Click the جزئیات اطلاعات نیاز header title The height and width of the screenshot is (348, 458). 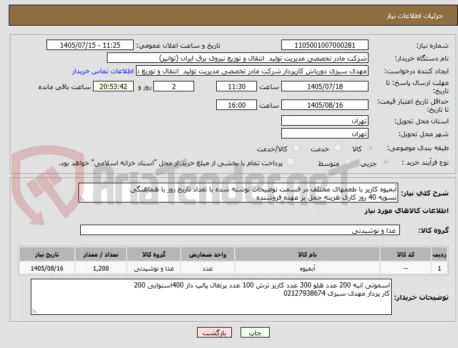pyautogui.click(x=415, y=16)
